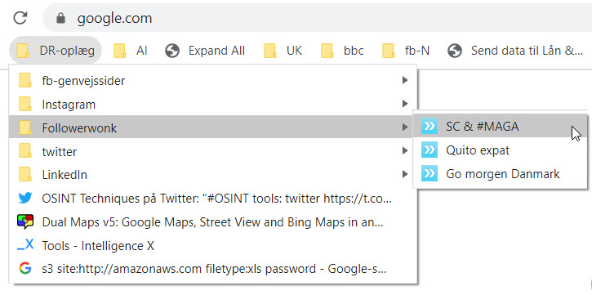Click the folder icon beside Instagram

[25, 105]
